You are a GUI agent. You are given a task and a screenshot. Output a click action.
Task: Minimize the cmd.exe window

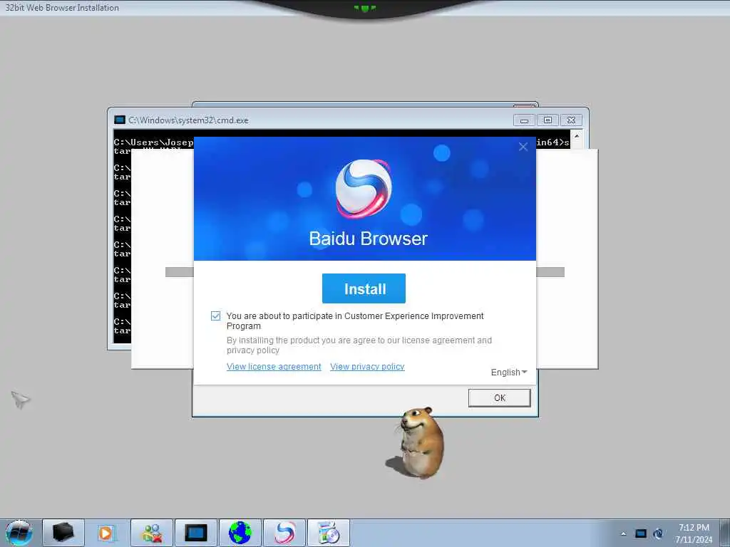pyautogui.click(x=524, y=120)
